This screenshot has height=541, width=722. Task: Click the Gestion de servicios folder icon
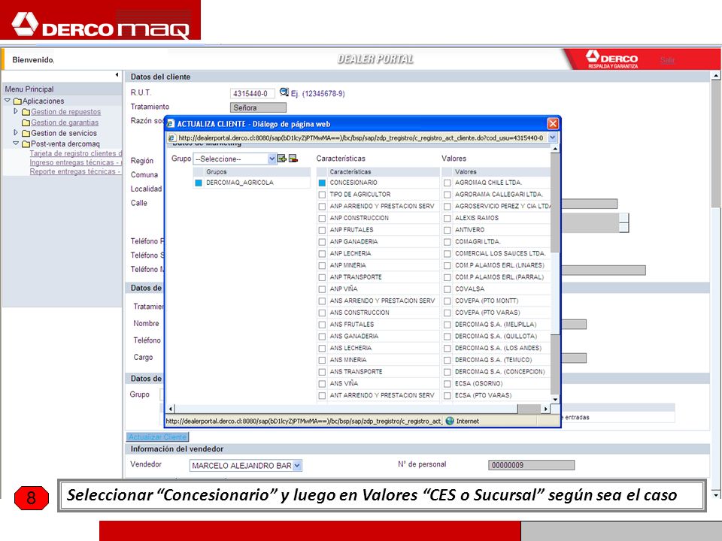26,134
